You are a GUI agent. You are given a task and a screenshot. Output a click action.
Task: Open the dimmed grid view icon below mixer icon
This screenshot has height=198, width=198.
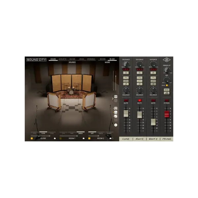[116, 101]
